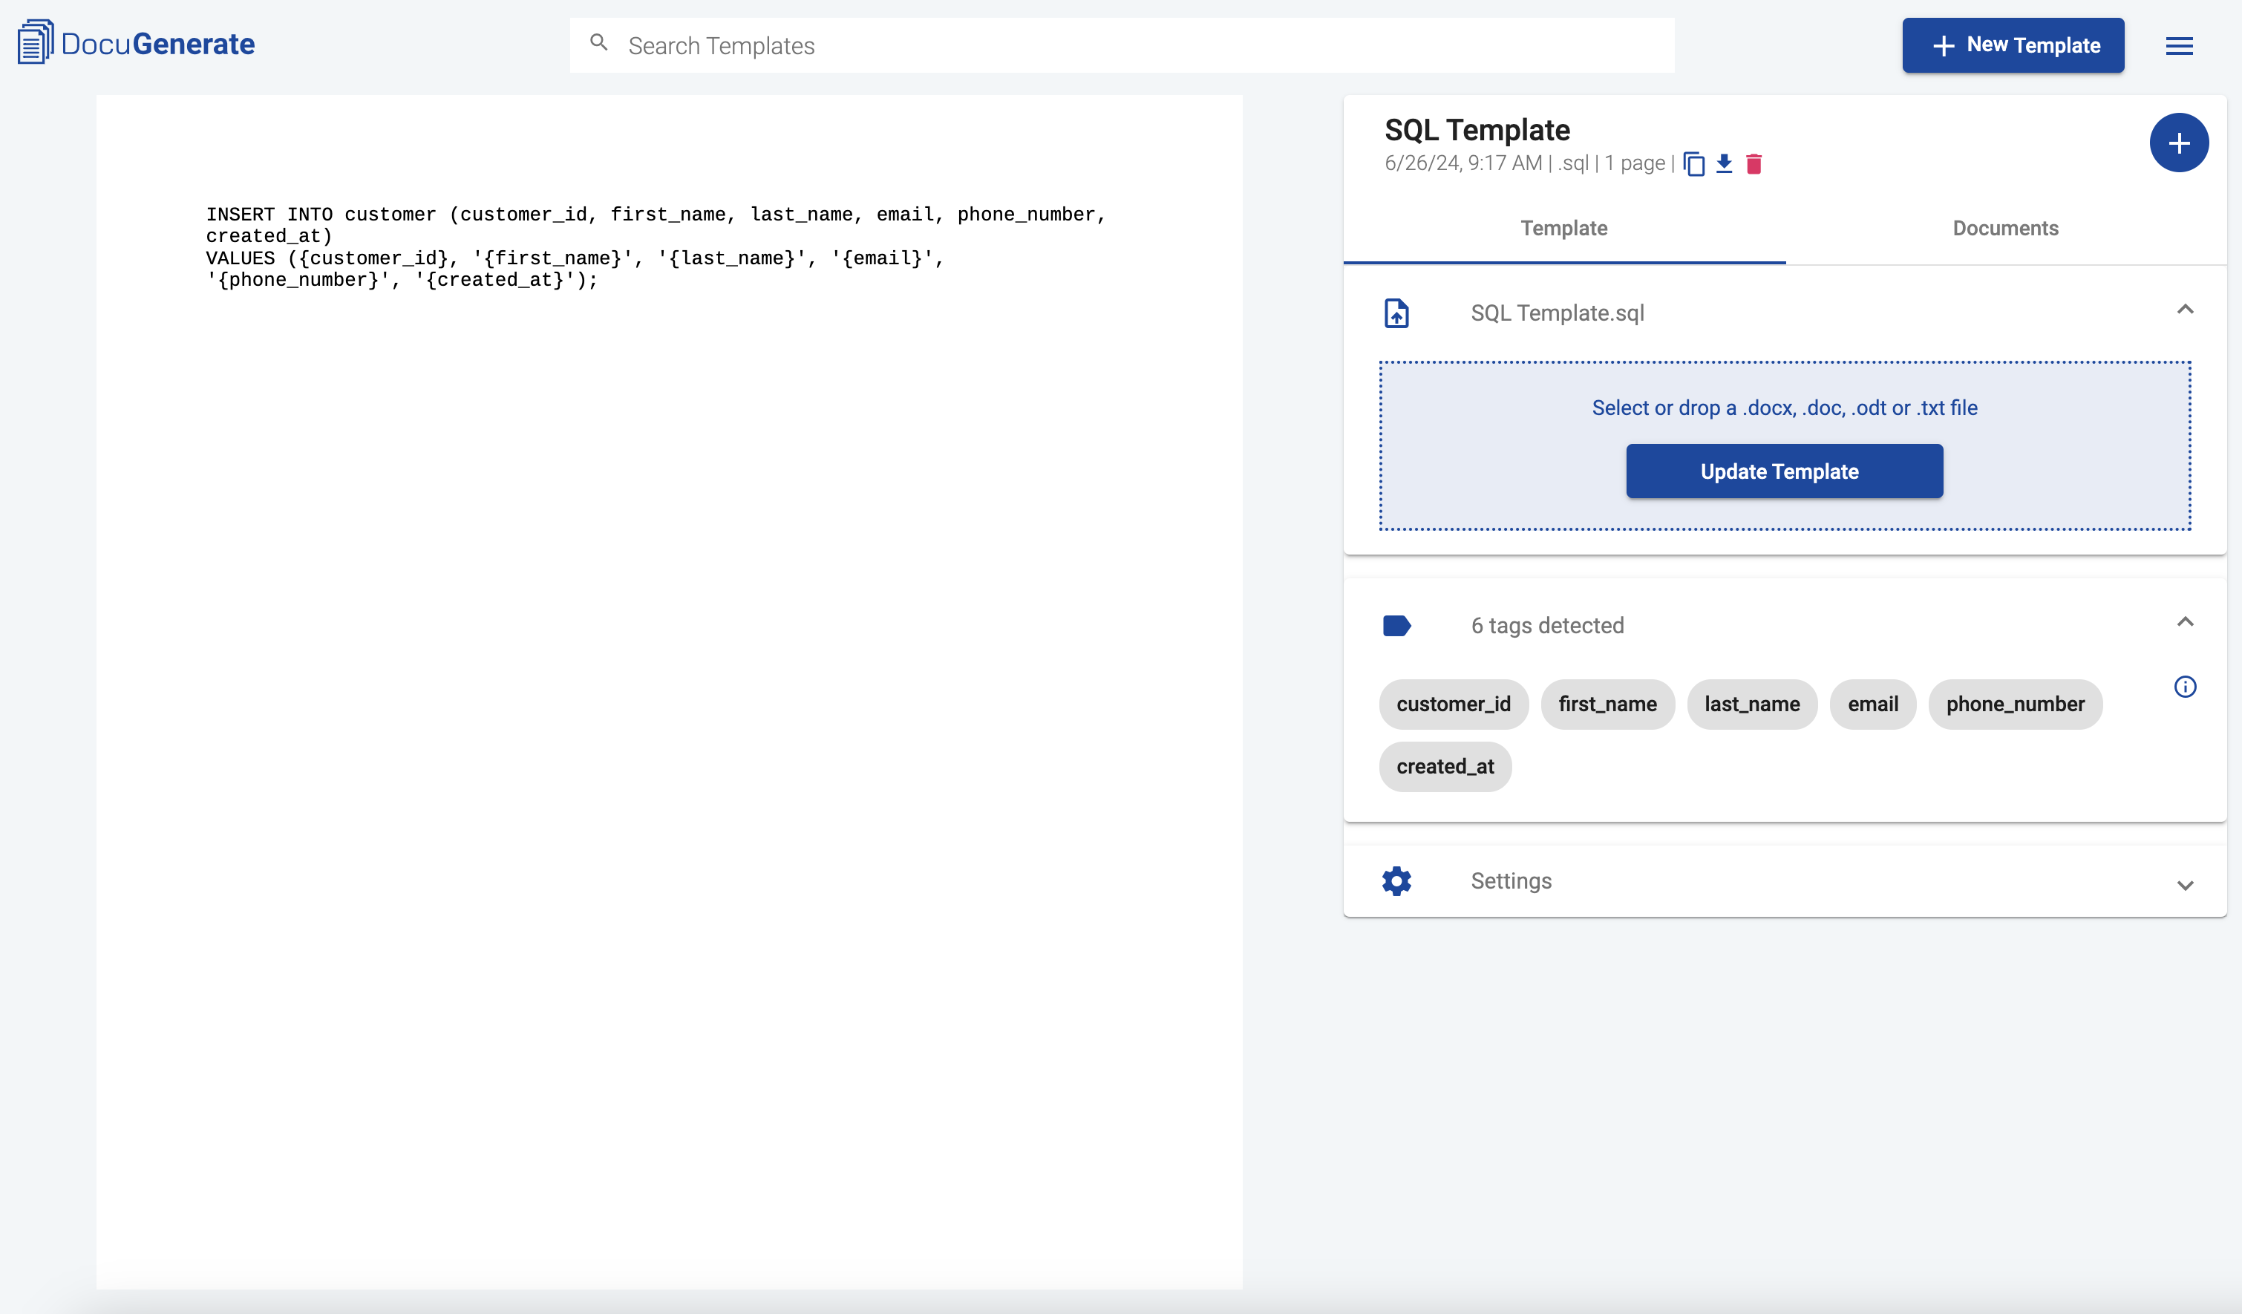Click the DocuGenerate logo icon
2242x1314 pixels.
tap(34, 44)
